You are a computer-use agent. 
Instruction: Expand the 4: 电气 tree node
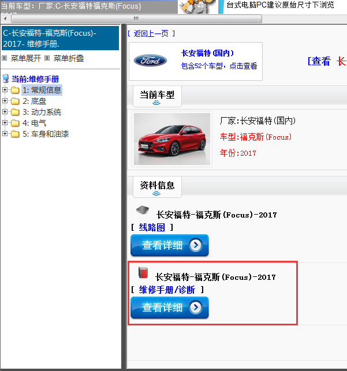point(5,123)
